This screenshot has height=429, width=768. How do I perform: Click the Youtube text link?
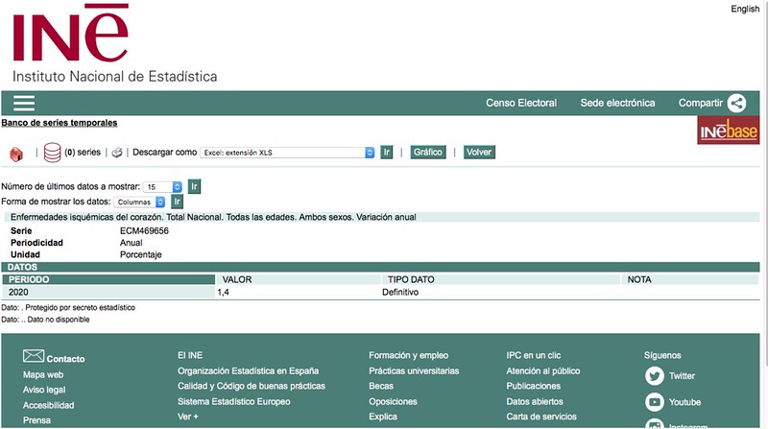coord(684,402)
